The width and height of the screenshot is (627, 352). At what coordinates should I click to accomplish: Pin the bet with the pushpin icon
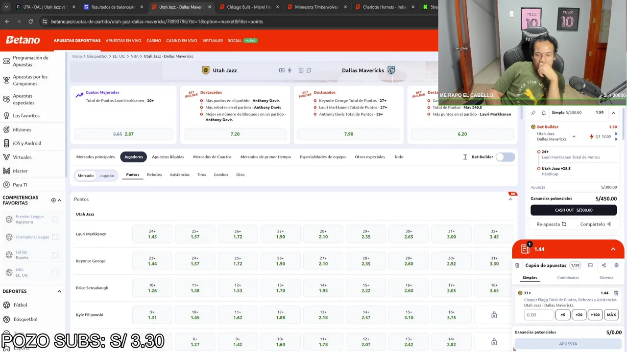click(x=533, y=113)
